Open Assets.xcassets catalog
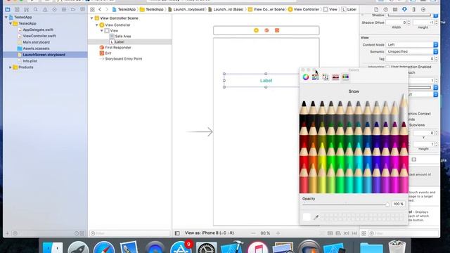This screenshot has height=253, width=450. click(36, 48)
